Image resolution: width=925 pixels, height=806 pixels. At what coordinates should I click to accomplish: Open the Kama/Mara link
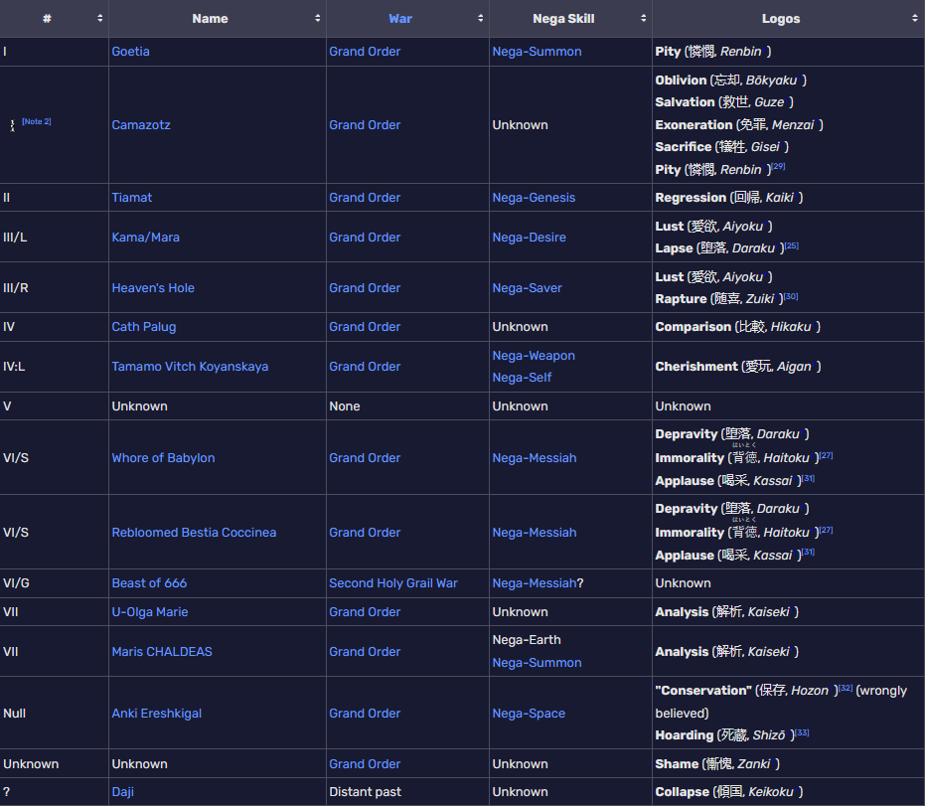[x=146, y=238]
